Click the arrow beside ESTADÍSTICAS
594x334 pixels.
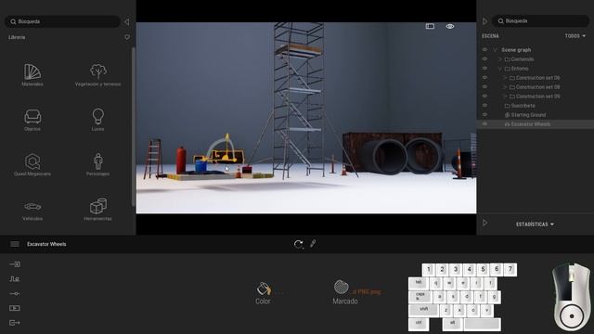[484, 223]
